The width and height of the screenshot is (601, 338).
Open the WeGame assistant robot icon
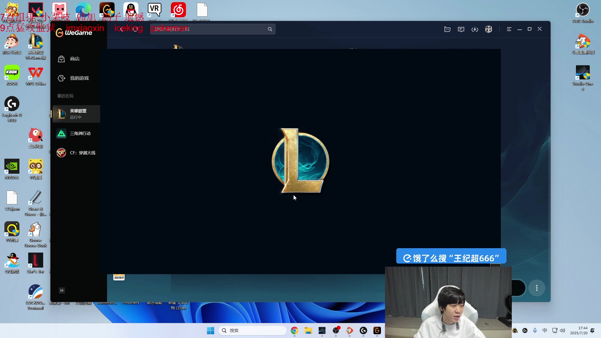point(447,29)
